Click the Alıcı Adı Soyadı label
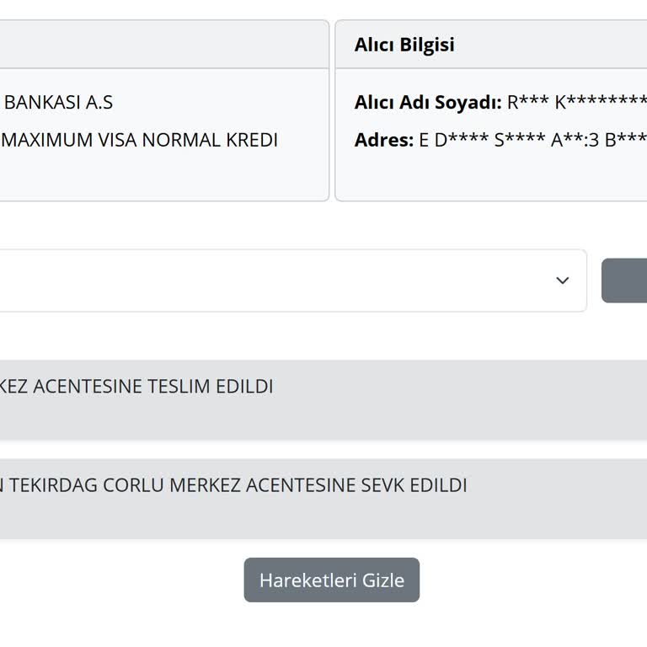The height and width of the screenshot is (647, 647). [x=427, y=103]
